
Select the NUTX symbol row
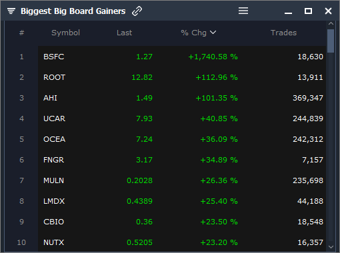pos(182,242)
